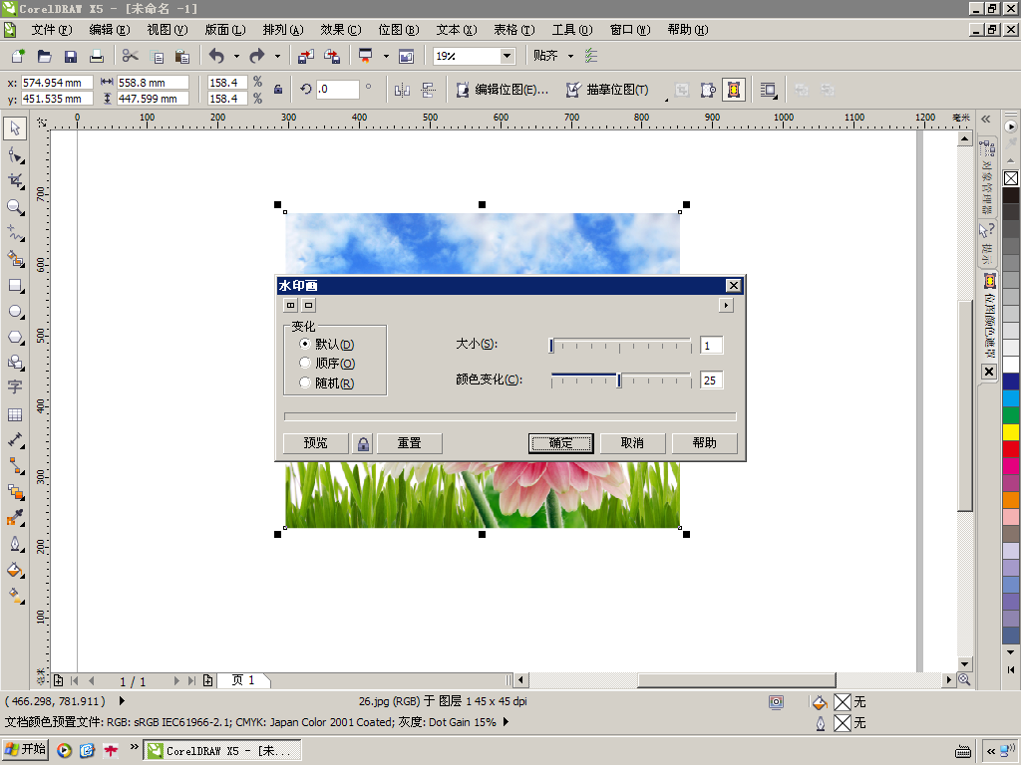The image size is (1021, 765).
Task: Select the Crop tool
Action: [15, 181]
